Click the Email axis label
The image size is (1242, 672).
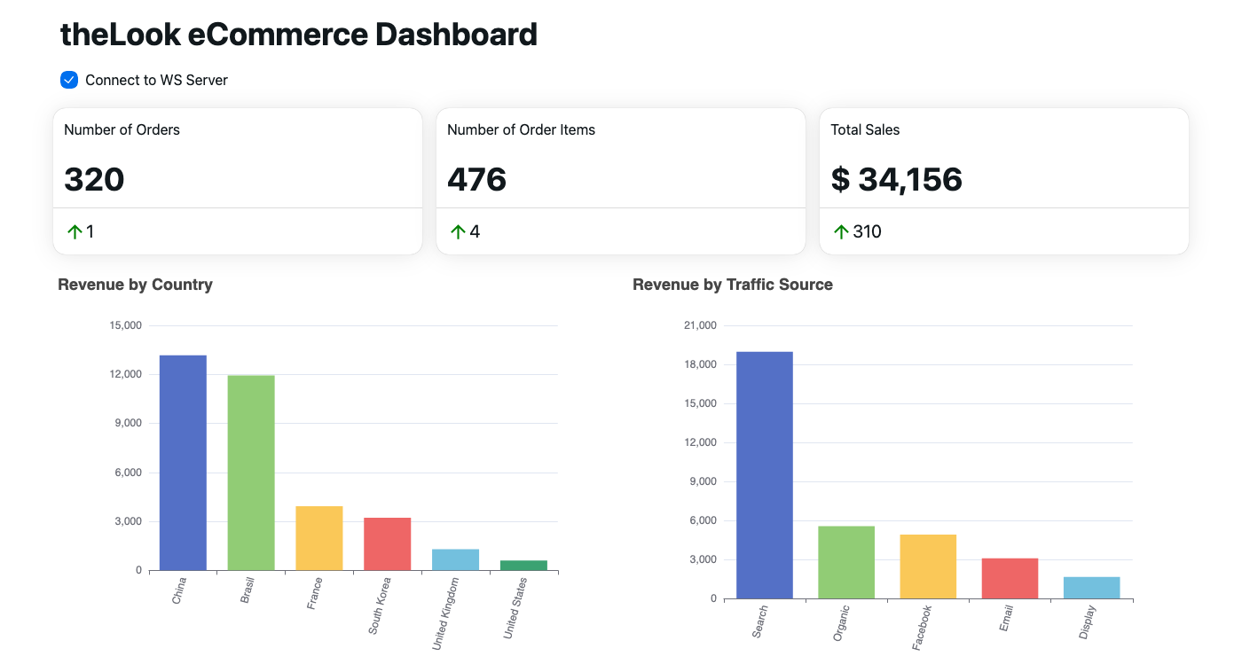tap(1005, 619)
